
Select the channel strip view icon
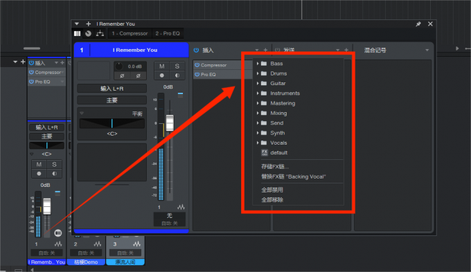(x=77, y=33)
